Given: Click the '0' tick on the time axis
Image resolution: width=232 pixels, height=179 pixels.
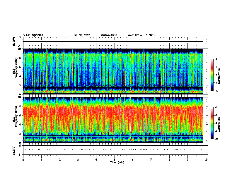Looking at the screenshot, I should [x=23, y=160].
